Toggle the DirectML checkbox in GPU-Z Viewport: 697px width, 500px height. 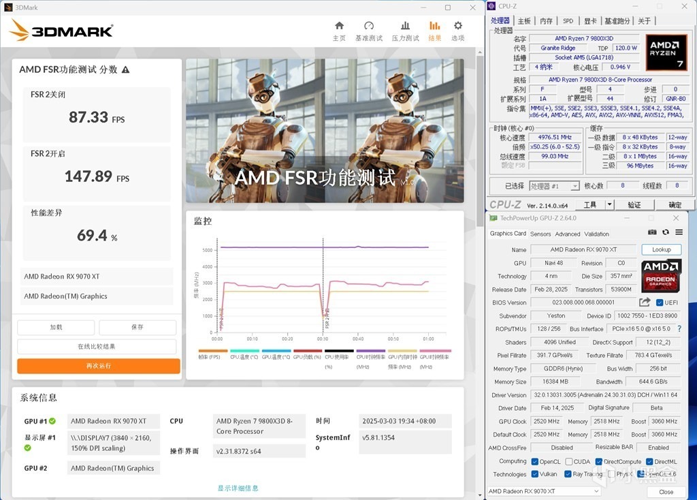pyautogui.click(x=649, y=461)
